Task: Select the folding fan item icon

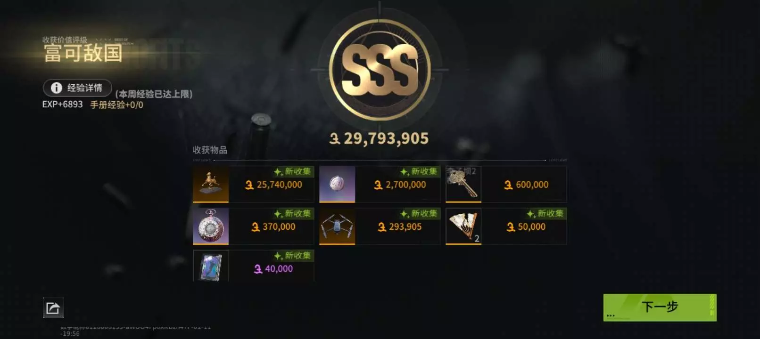Action: pyautogui.click(x=463, y=226)
